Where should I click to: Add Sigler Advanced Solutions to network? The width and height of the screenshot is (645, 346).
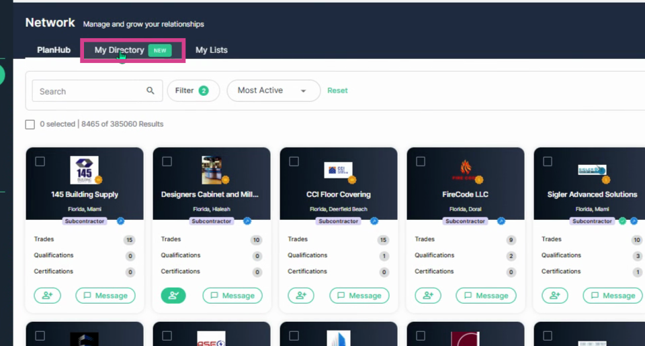tap(555, 296)
